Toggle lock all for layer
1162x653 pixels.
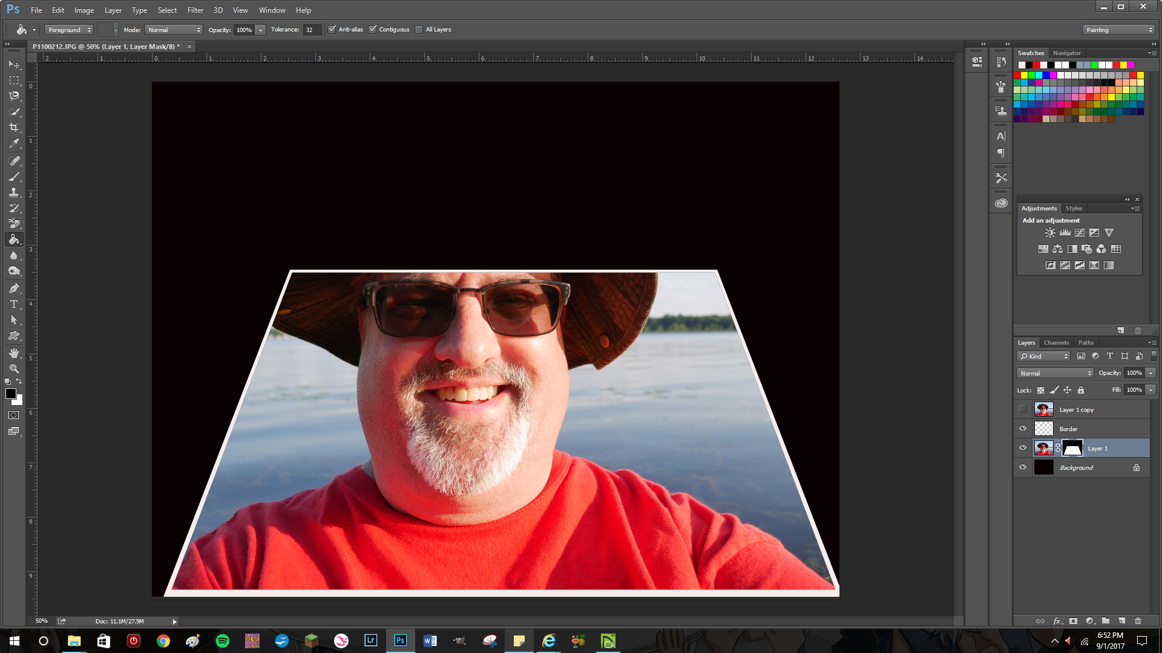(1081, 390)
